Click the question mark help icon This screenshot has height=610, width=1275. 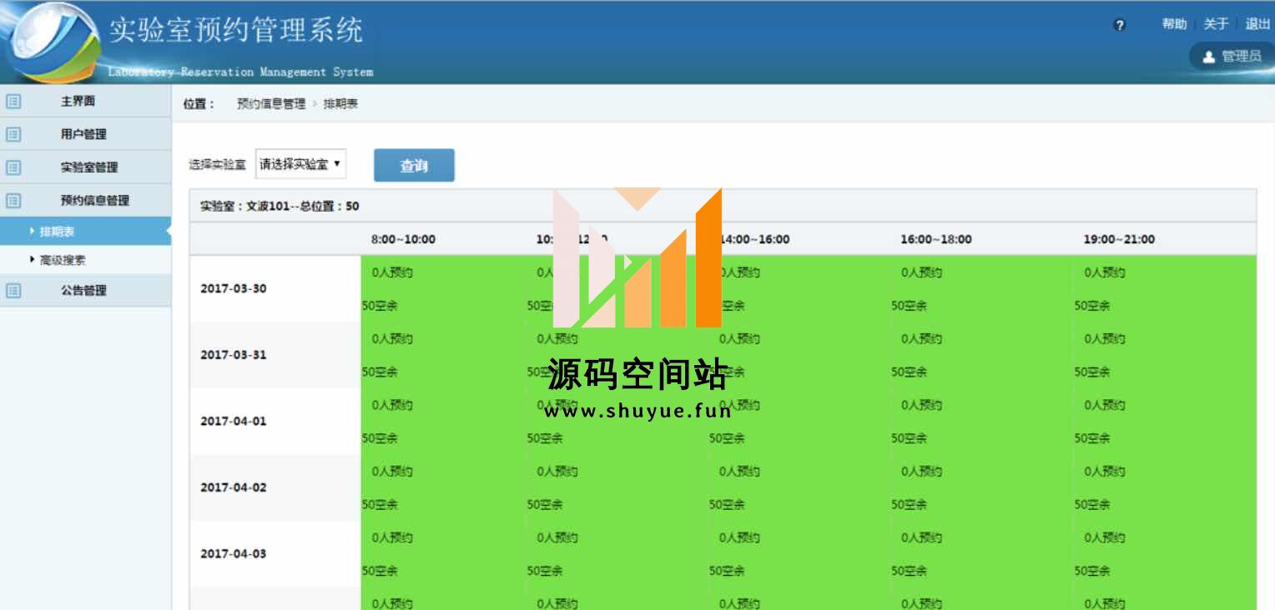tap(1120, 25)
